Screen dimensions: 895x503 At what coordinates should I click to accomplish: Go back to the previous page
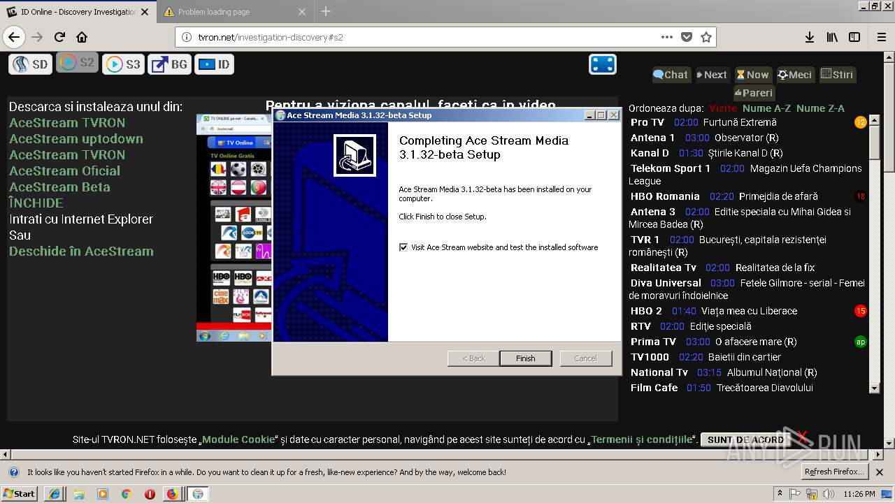click(x=14, y=37)
